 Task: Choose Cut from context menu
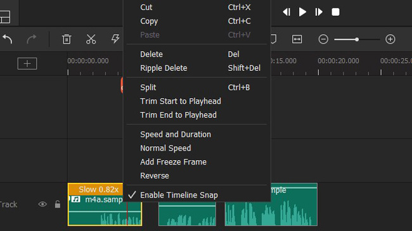pyautogui.click(x=197, y=8)
